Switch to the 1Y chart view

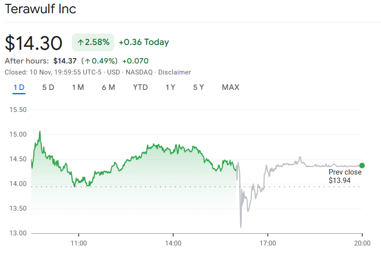click(x=170, y=87)
